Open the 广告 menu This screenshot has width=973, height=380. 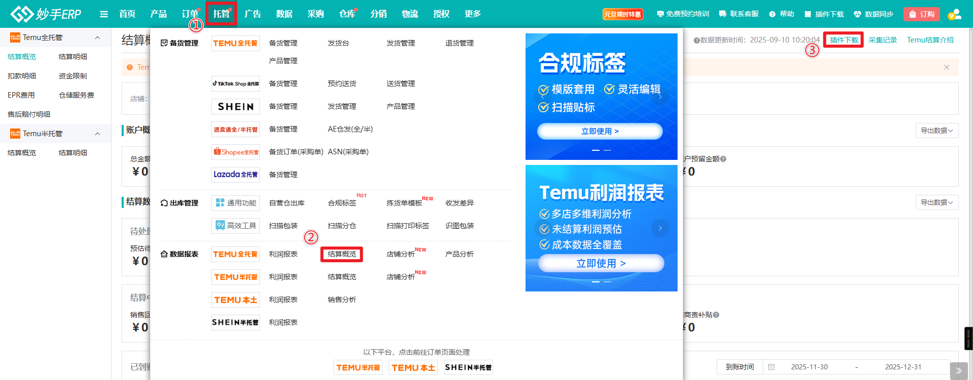point(253,14)
